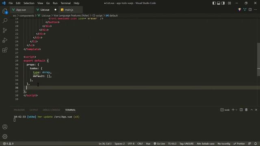The height and width of the screenshot is (146, 260).
Task: Expand components breadcrumb segment
Action: [27, 15]
